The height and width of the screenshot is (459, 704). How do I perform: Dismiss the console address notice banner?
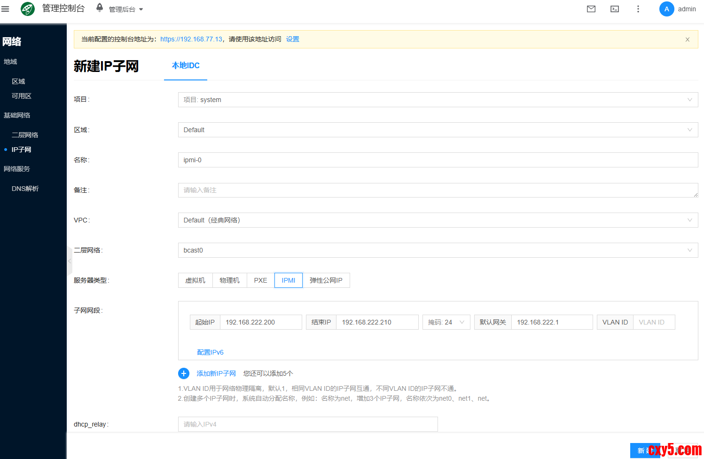687,40
